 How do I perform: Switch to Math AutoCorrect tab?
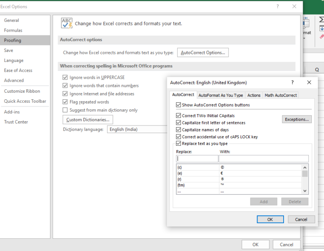pos(281,95)
